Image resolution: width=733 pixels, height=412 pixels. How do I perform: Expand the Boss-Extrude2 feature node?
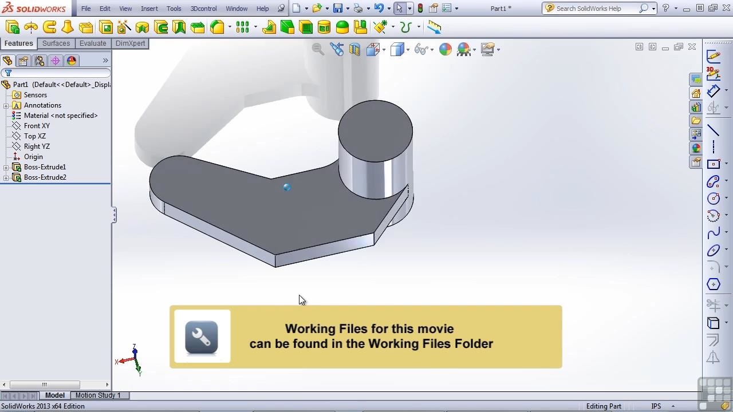point(6,177)
